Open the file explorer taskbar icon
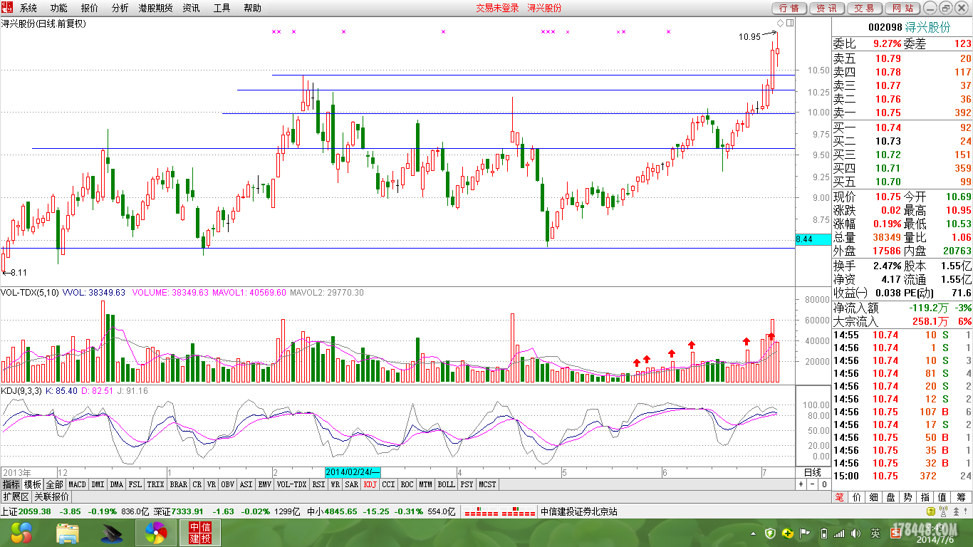 click(68, 533)
